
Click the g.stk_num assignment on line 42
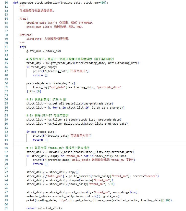point(44,51)
